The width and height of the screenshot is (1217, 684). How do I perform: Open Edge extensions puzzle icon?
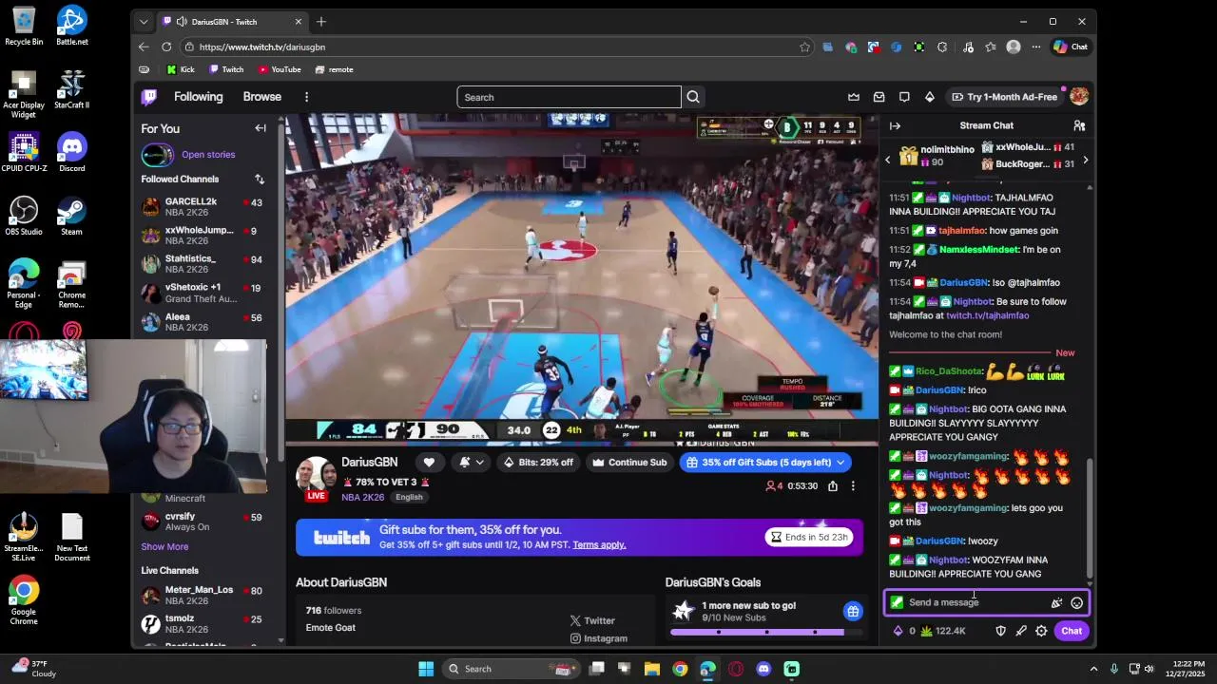[x=941, y=47]
